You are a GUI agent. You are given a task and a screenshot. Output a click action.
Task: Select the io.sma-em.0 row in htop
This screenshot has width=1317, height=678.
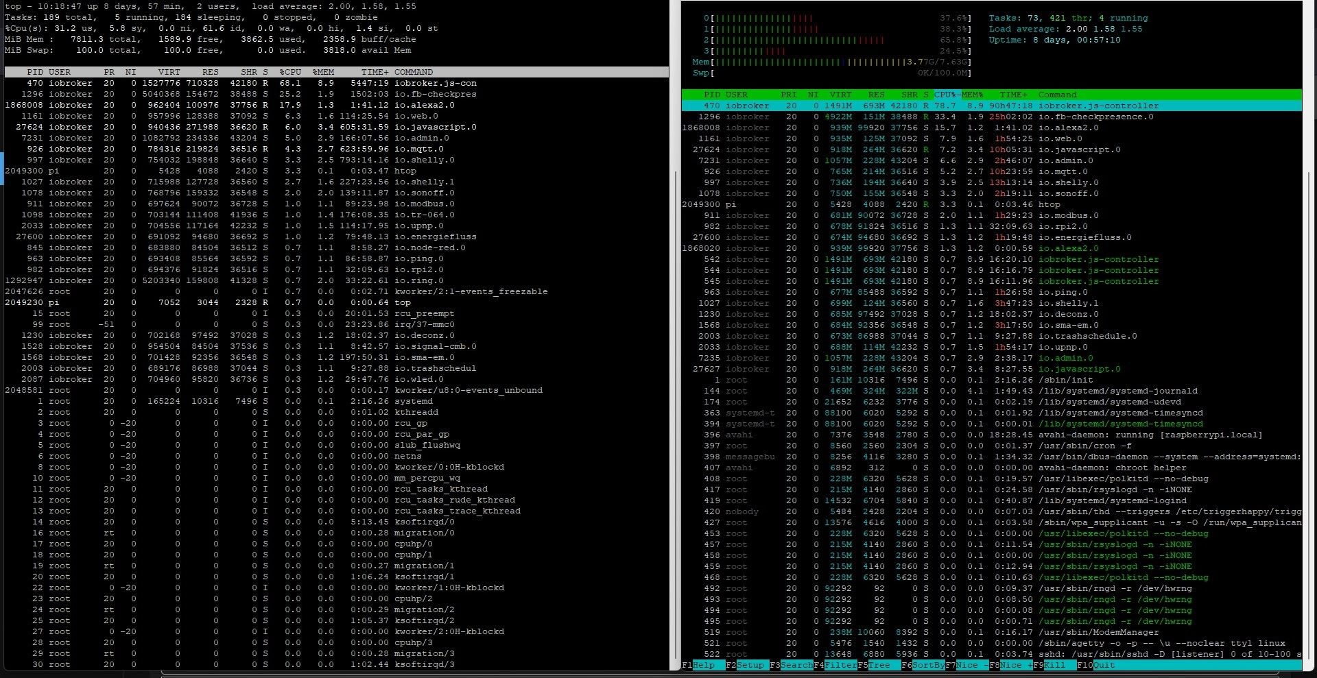(x=991, y=325)
